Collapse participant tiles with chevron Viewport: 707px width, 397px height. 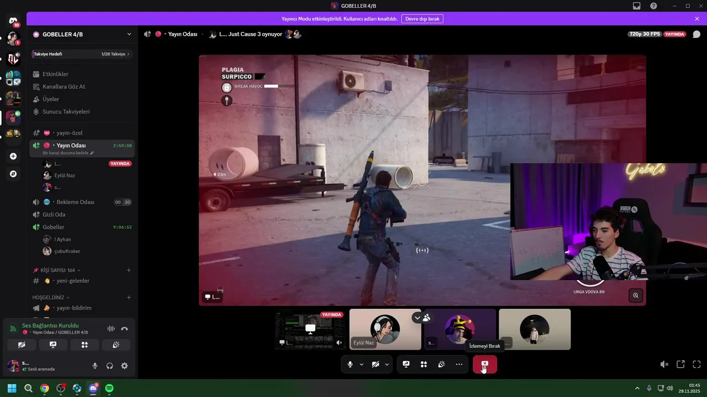[x=417, y=318]
